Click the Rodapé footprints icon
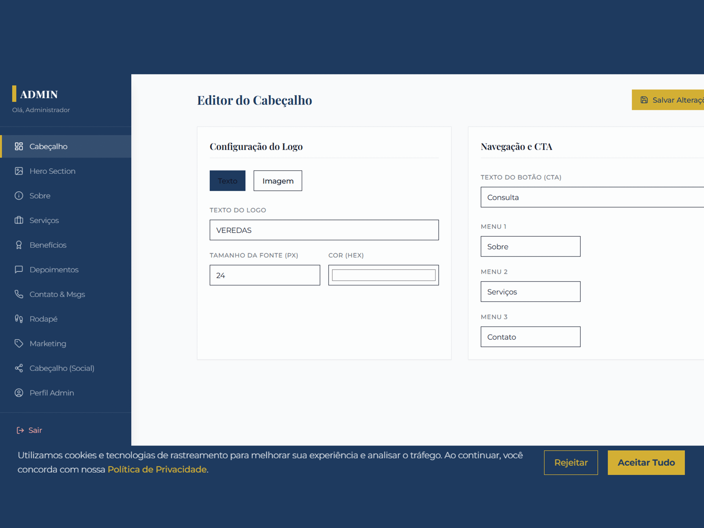 19,319
